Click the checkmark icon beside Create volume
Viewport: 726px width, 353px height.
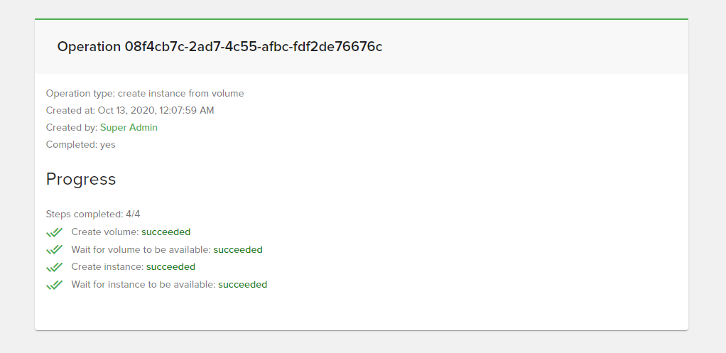click(54, 232)
